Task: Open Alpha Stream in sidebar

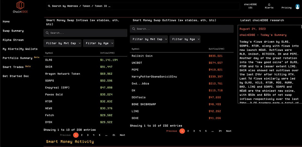Action: (x=13, y=40)
